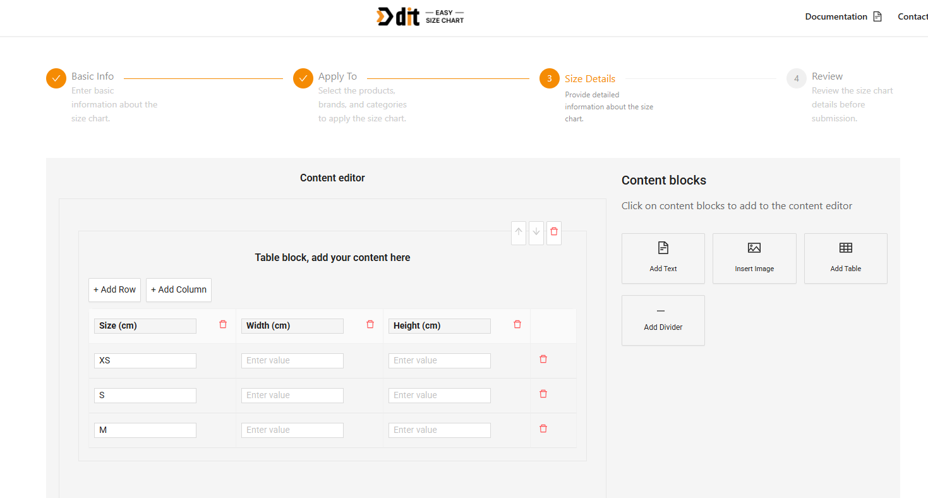Move the table block up
928x498 pixels.
click(x=519, y=232)
